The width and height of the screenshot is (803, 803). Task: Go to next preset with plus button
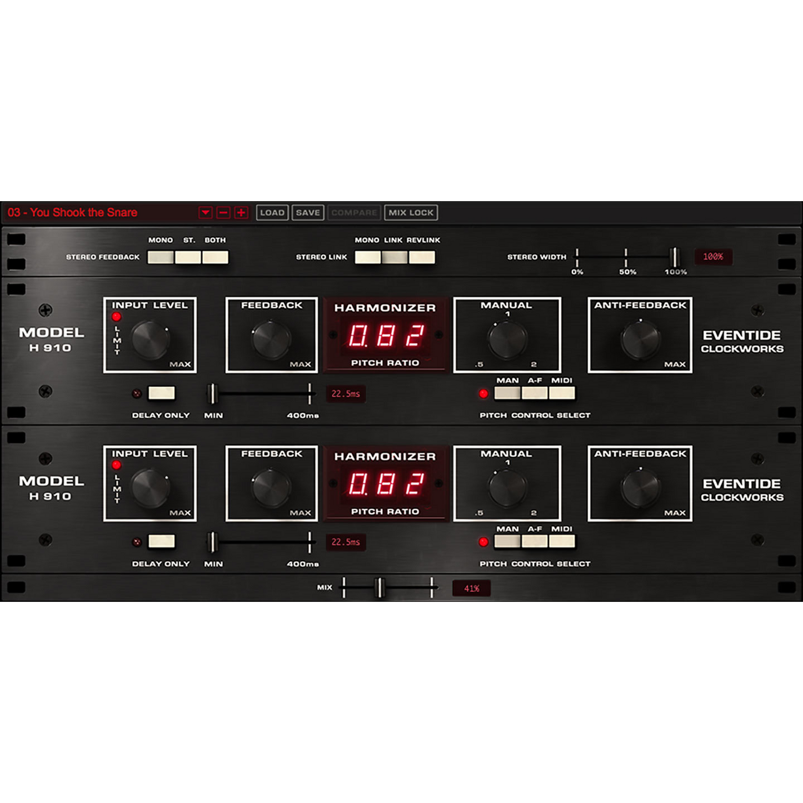point(241,213)
